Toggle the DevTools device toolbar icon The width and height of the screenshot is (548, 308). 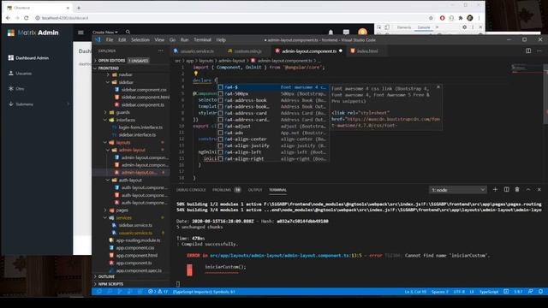(x=387, y=27)
